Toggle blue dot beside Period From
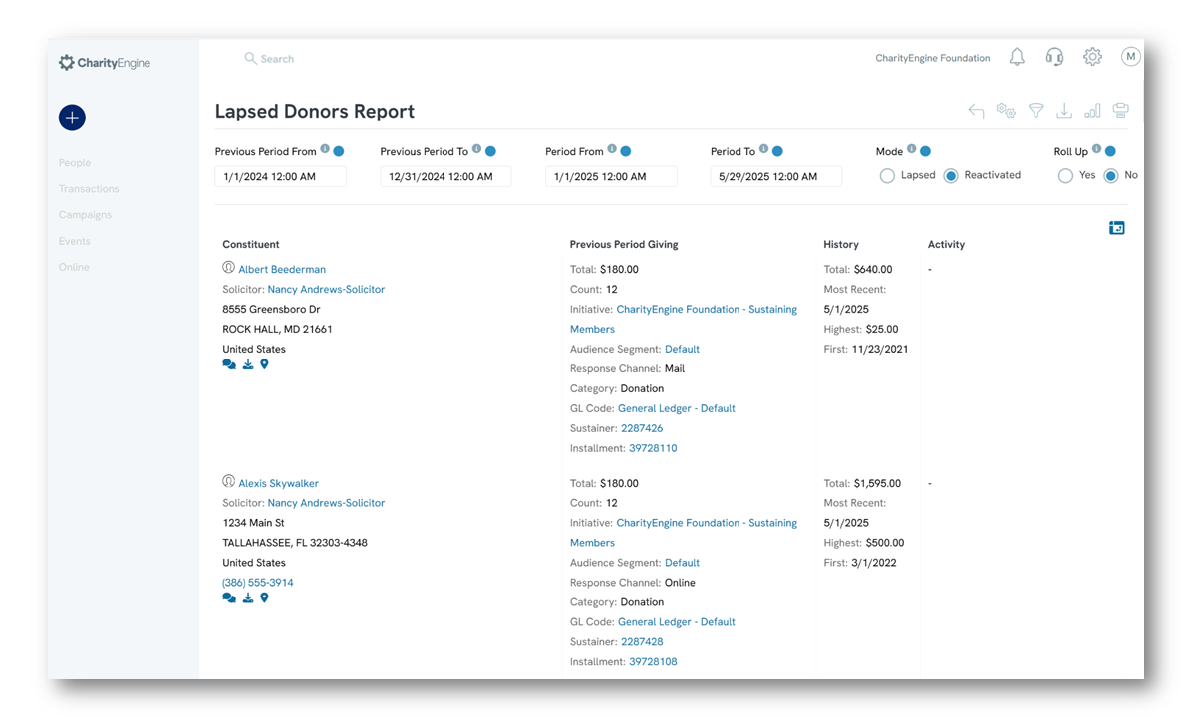 pyautogui.click(x=626, y=151)
